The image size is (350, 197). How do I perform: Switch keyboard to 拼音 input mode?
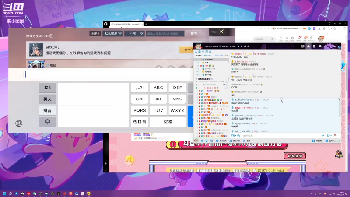(x=47, y=110)
